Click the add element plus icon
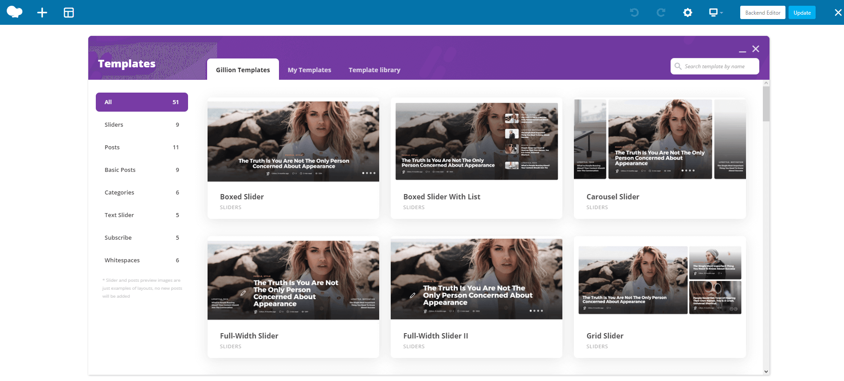The width and height of the screenshot is (844, 381). coord(42,12)
